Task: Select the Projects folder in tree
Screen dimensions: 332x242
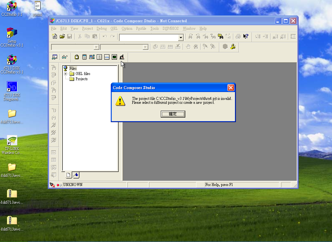Action: point(81,79)
